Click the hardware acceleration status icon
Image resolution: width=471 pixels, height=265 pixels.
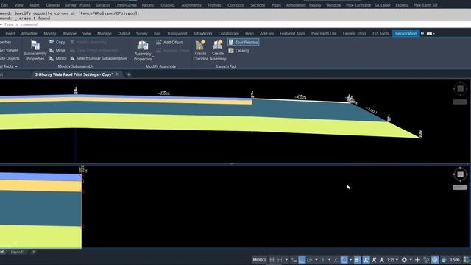435,260
